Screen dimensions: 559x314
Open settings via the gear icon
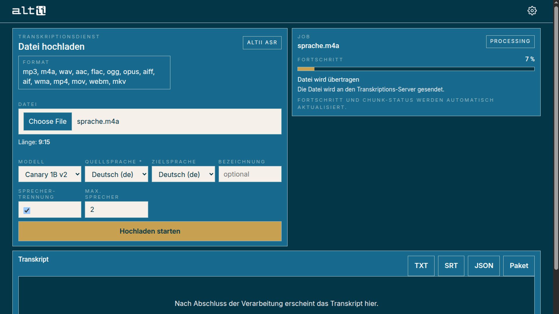[532, 11]
